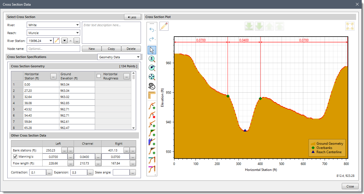This screenshot has width=364, height=194.
Task: Click the right bank station value 401.13
Action: pyautogui.click(x=112, y=150)
